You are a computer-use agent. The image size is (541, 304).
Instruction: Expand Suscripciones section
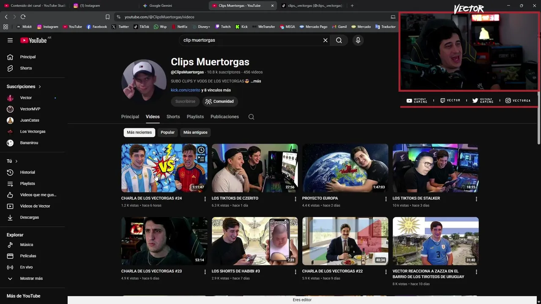pyautogui.click(x=24, y=87)
